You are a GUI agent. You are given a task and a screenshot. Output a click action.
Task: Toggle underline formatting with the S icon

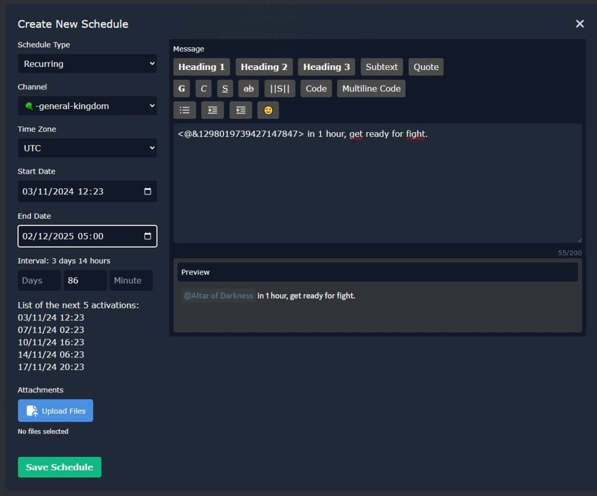coord(224,88)
